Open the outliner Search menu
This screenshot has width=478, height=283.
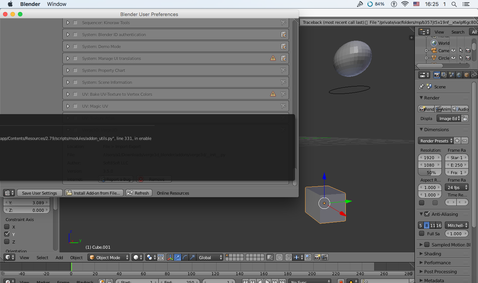(458, 32)
